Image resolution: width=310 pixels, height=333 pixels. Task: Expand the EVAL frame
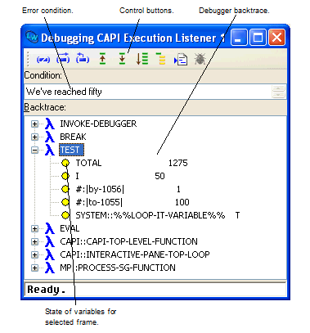pyautogui.click(x=34, y=228)
